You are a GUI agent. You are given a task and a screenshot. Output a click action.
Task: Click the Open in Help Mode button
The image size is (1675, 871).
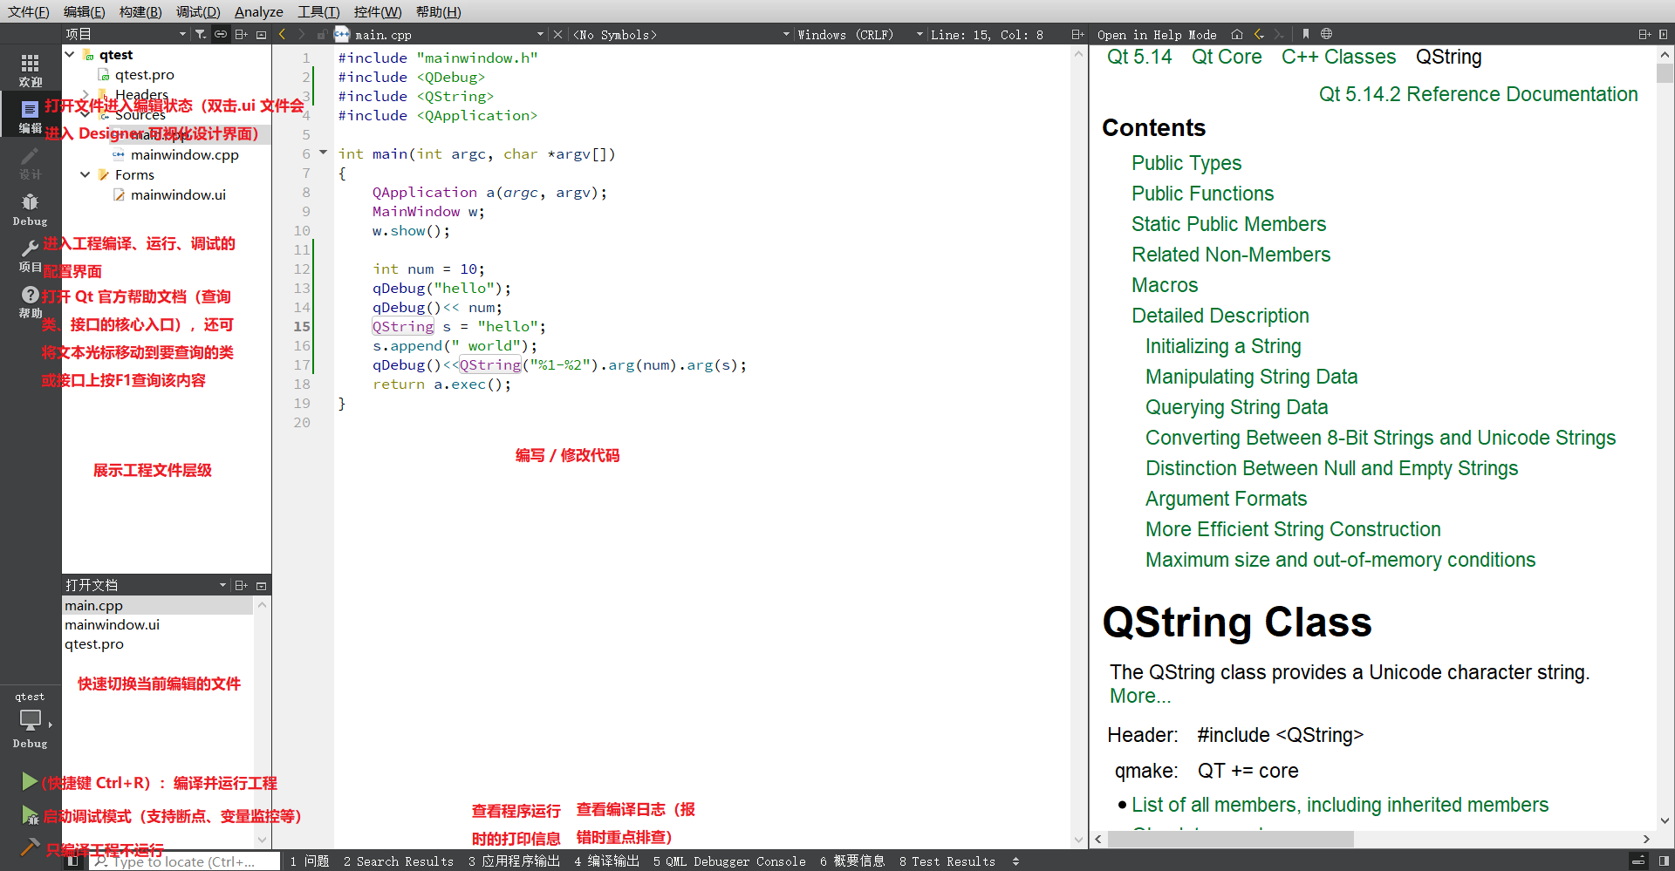1157,35
